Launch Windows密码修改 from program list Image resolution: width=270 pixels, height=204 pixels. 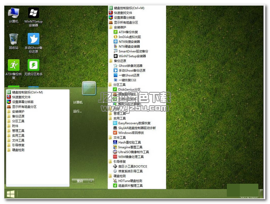tap(128, 133)
